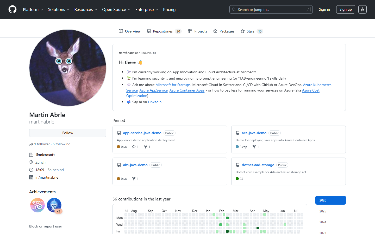Click the deer profile avatar picture
The width and height of the screenshot is (375, 234).
tap(68, 68)
